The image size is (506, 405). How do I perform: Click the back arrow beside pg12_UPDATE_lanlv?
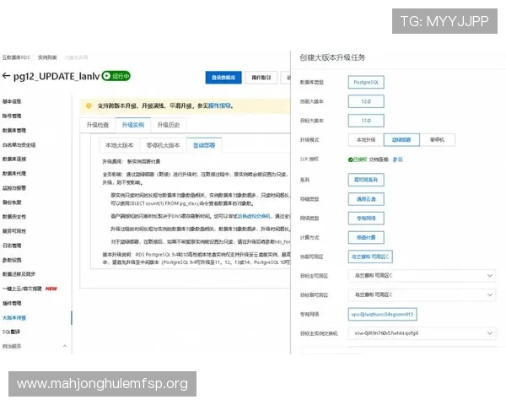[6, 76]
